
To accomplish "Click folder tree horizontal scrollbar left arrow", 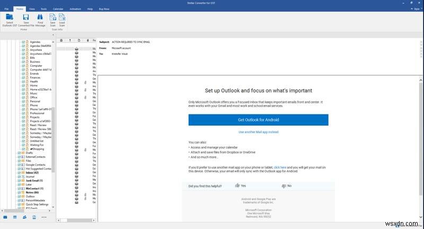I will (x=2, y=210).
